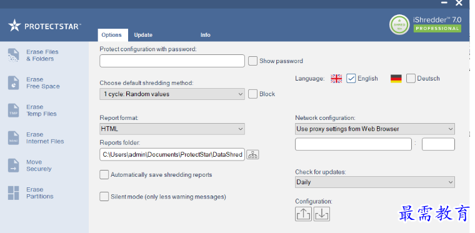Click the proxy port field

point(438,144)
